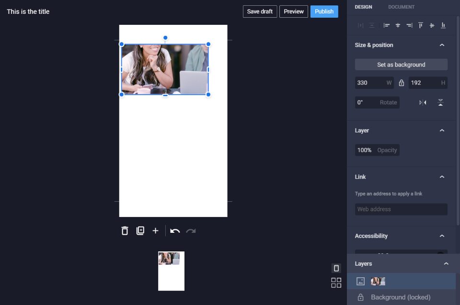This screenshot has height=305, width=460.
Task: Click the Web address input field
Action: (x=401, y=209)
